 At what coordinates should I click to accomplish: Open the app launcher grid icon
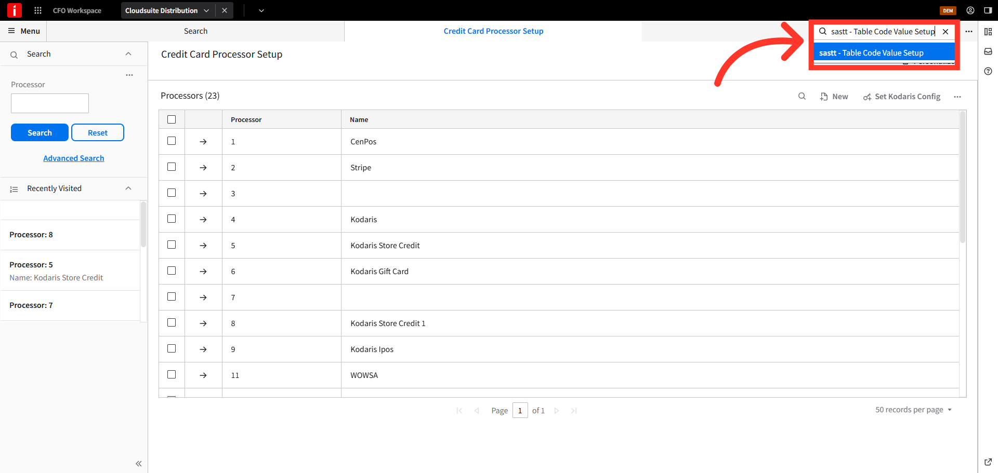point(38,10)
